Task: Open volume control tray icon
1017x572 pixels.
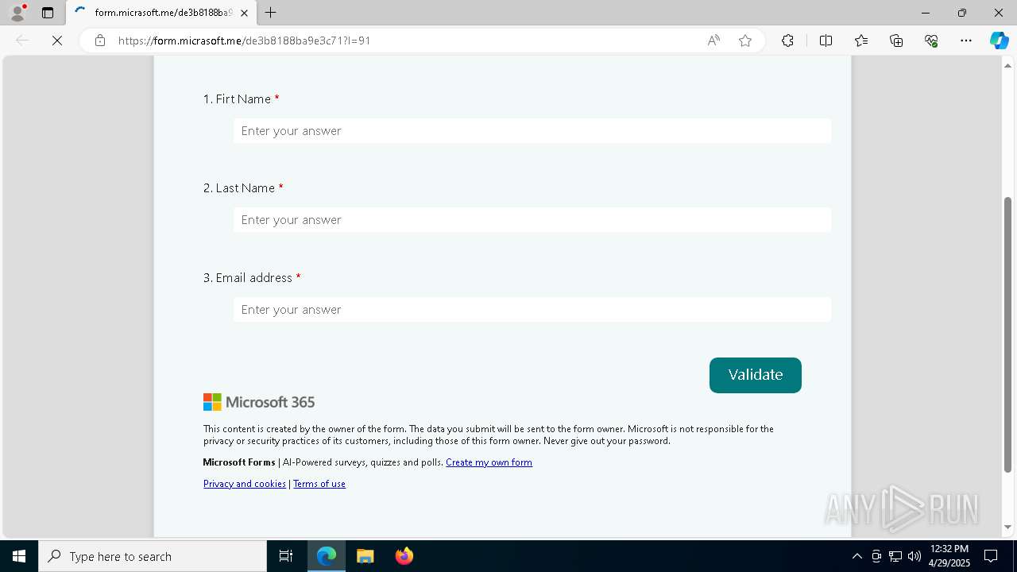Action: coord(915,556)
